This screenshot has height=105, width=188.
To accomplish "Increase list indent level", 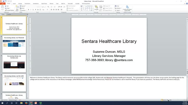I will [x=61, y=7].
